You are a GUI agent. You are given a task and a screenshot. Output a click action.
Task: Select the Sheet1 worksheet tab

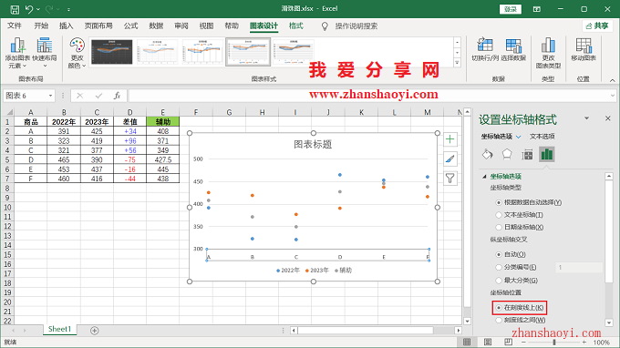[59, 329]
